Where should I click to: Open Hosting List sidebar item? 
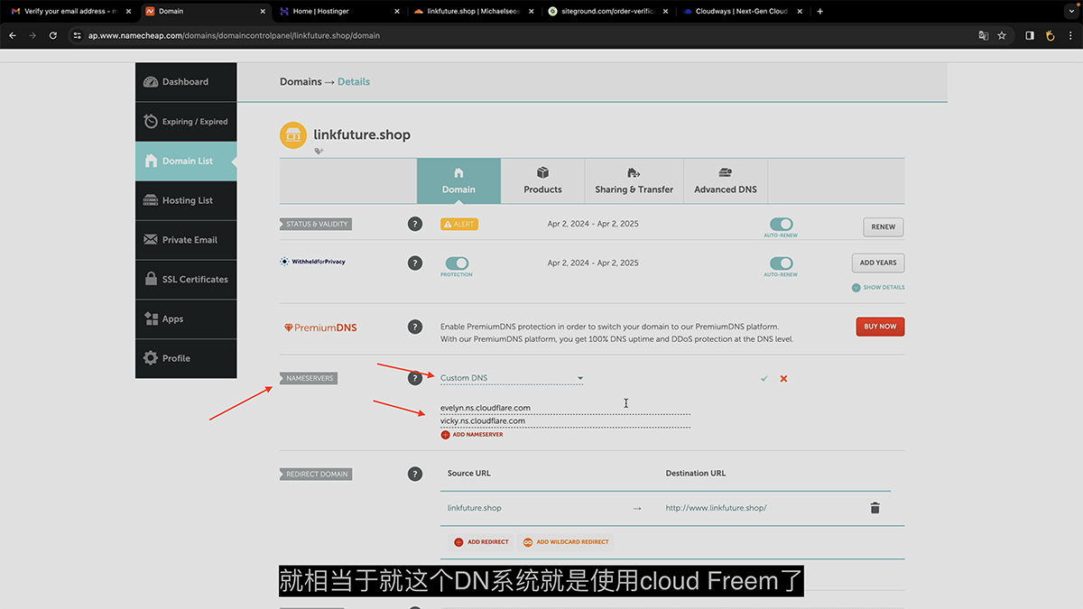[186, 200]
